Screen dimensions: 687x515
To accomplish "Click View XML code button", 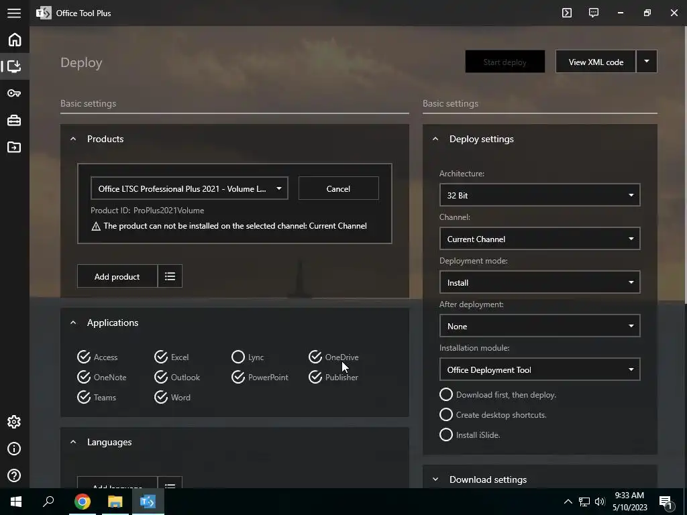I will point(596,61).
